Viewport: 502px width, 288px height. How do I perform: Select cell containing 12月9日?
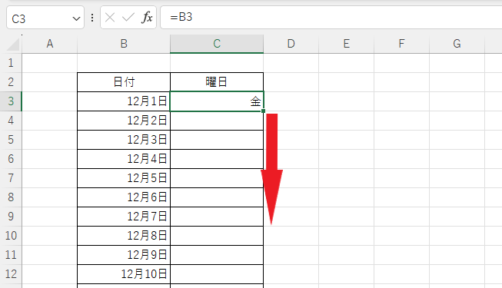coord(124,255)
